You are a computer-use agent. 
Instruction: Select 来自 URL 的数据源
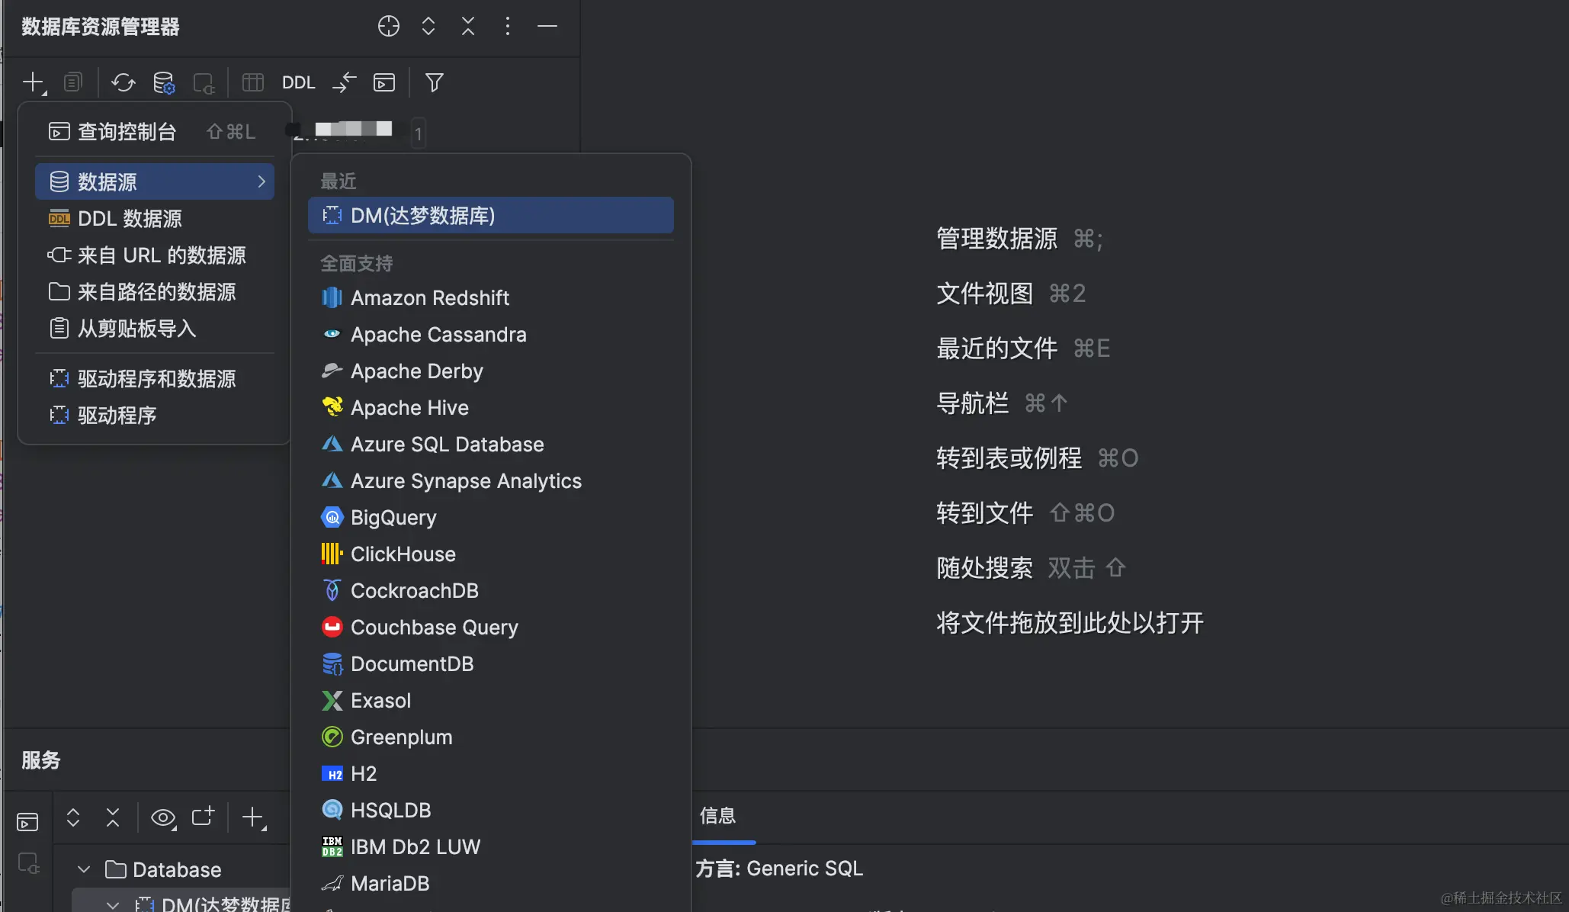(x=154, y=255)
